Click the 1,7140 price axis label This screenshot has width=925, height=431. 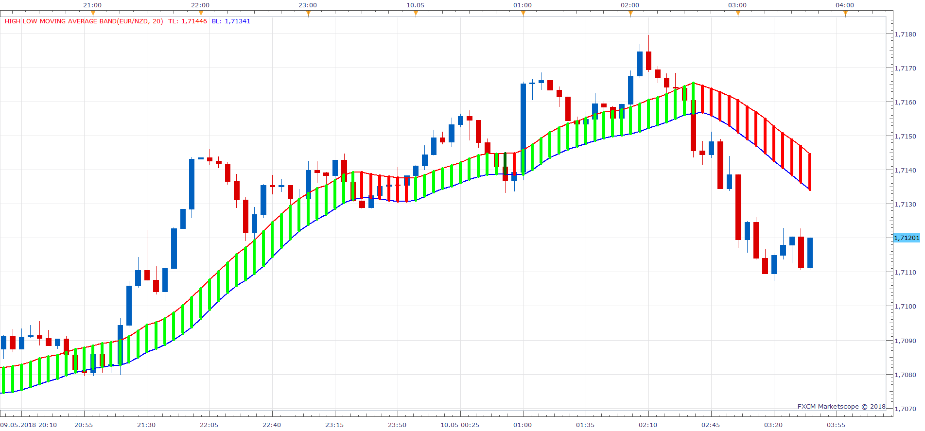coord(906,171)
